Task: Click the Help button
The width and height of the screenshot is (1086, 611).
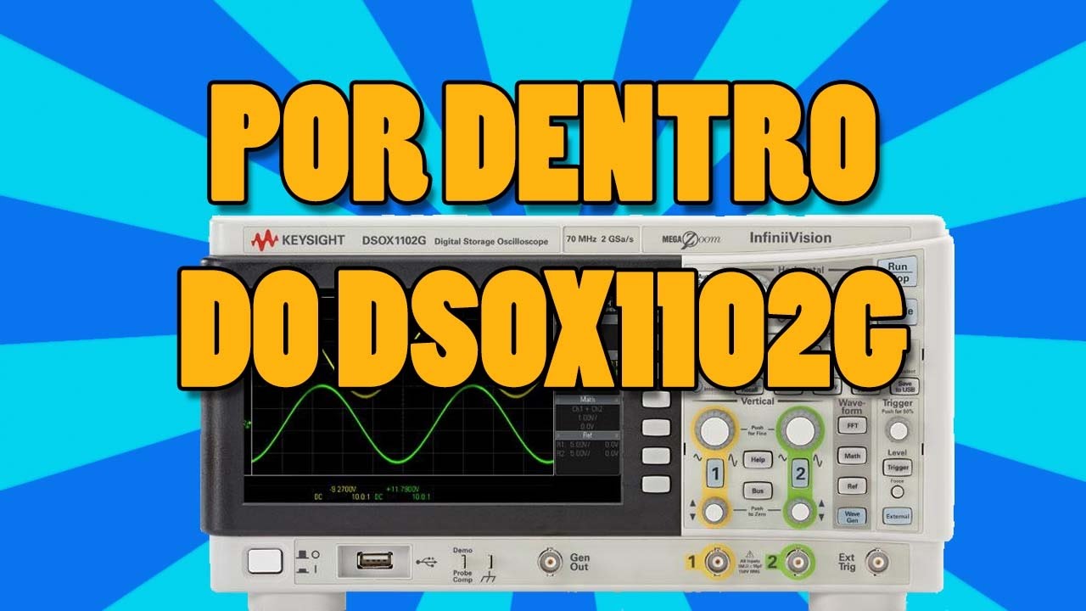Action: click(758, 459)
